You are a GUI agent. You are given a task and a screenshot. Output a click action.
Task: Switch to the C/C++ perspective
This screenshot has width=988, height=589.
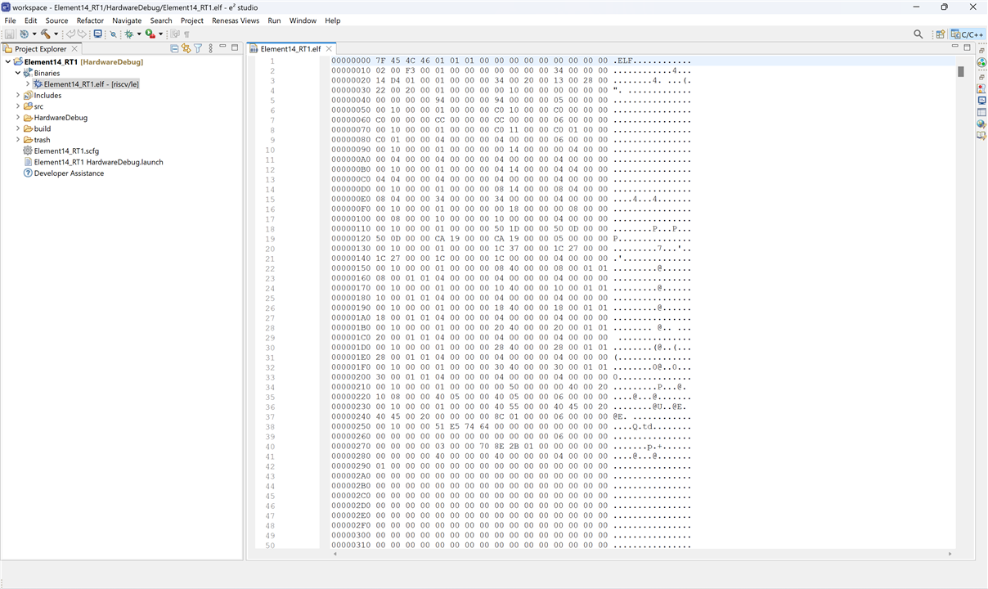coord(967,34)
